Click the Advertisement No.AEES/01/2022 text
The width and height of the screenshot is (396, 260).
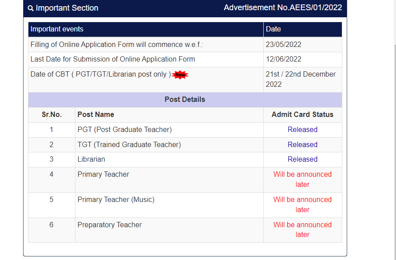tap(283, 8)
